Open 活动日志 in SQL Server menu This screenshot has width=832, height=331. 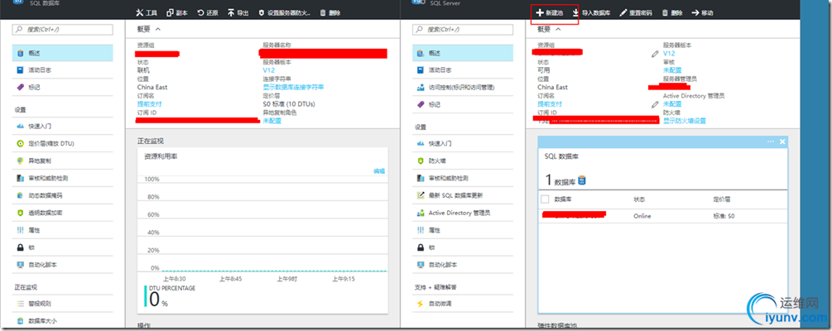(x=463, y=70)
